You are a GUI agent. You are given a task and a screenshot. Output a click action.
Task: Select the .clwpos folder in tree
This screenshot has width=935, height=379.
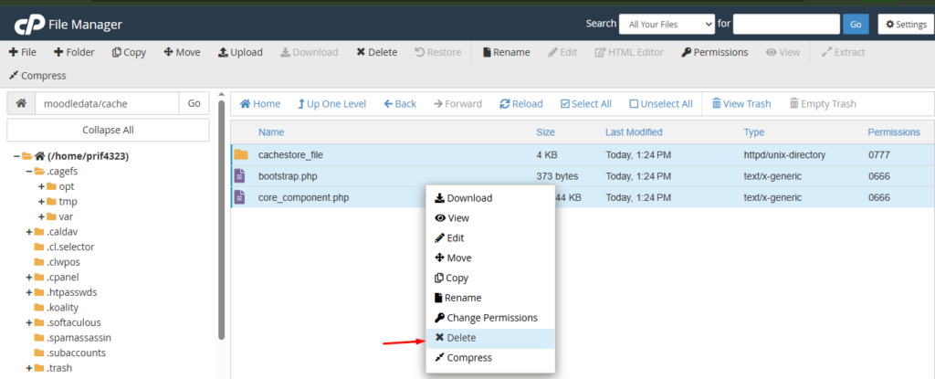tap(57, 262)
